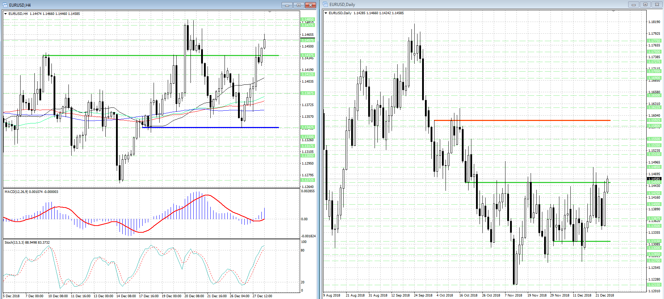
Task: Click the EURUSD,H4 window chart icon
Action: pyautogui.click(x=5, y=5)
